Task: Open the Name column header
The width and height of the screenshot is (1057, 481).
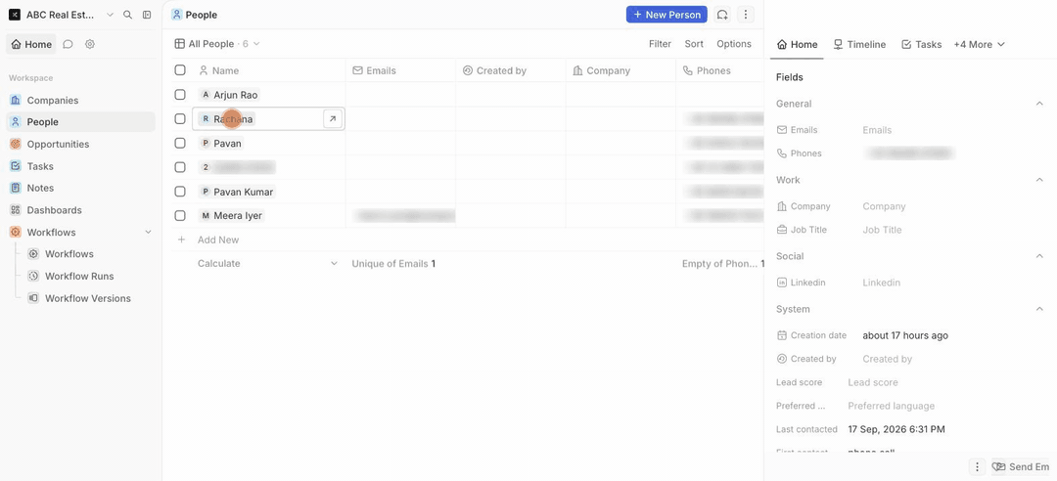Action: (269, 70)
